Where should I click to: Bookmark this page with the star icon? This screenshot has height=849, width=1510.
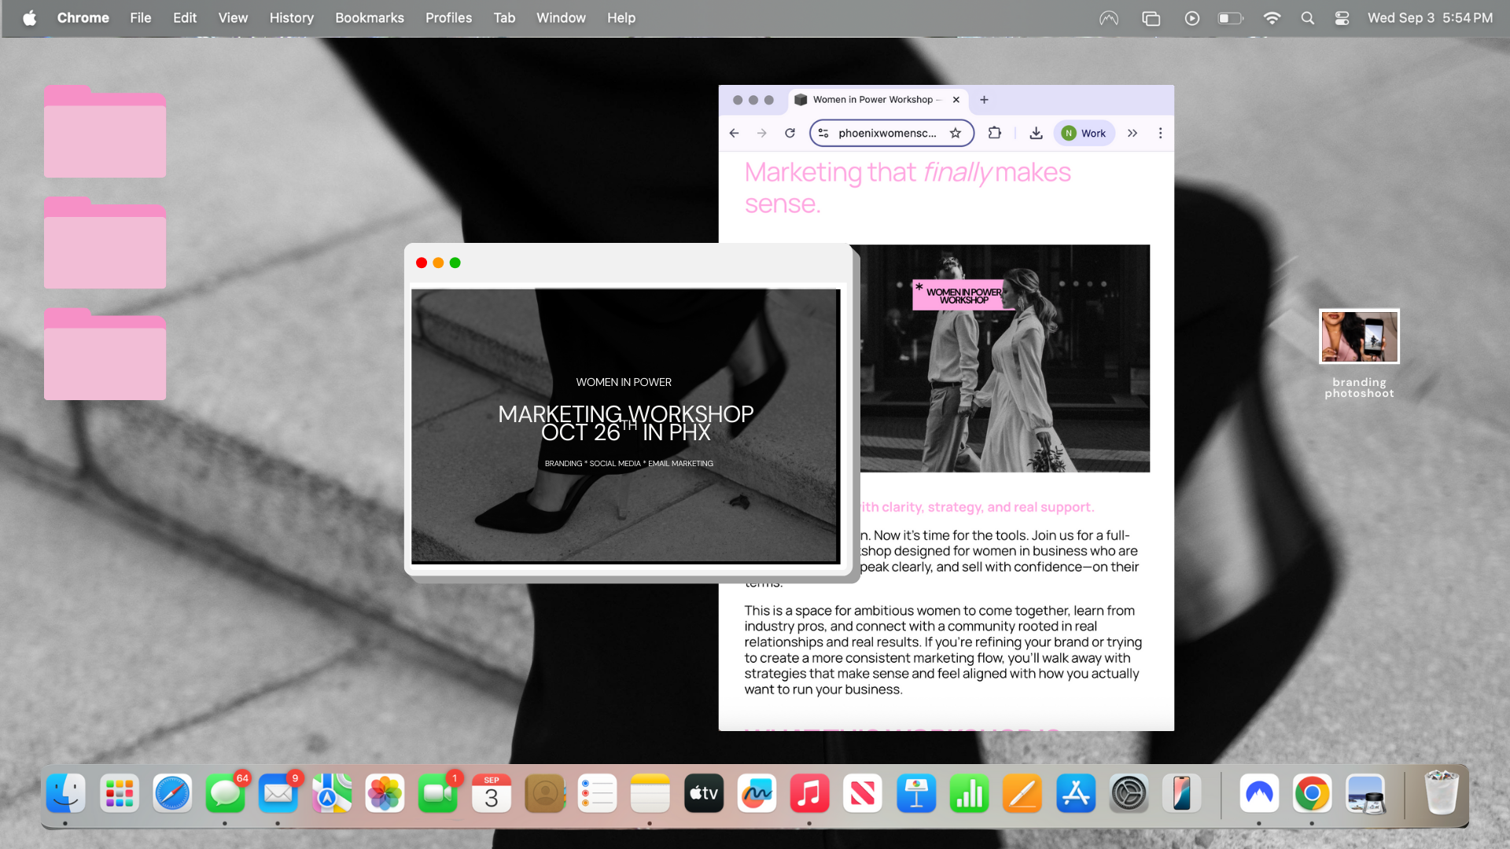tap(956, 133)
